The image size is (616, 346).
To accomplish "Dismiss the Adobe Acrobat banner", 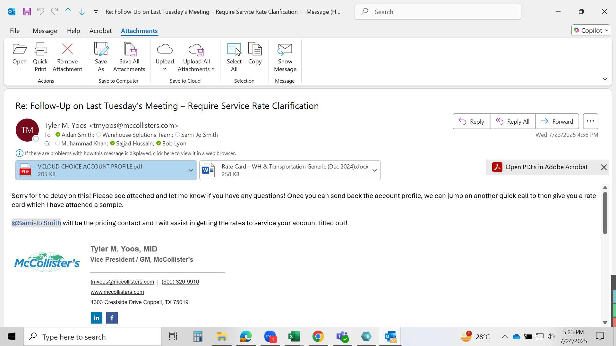I will click(604, 167).
